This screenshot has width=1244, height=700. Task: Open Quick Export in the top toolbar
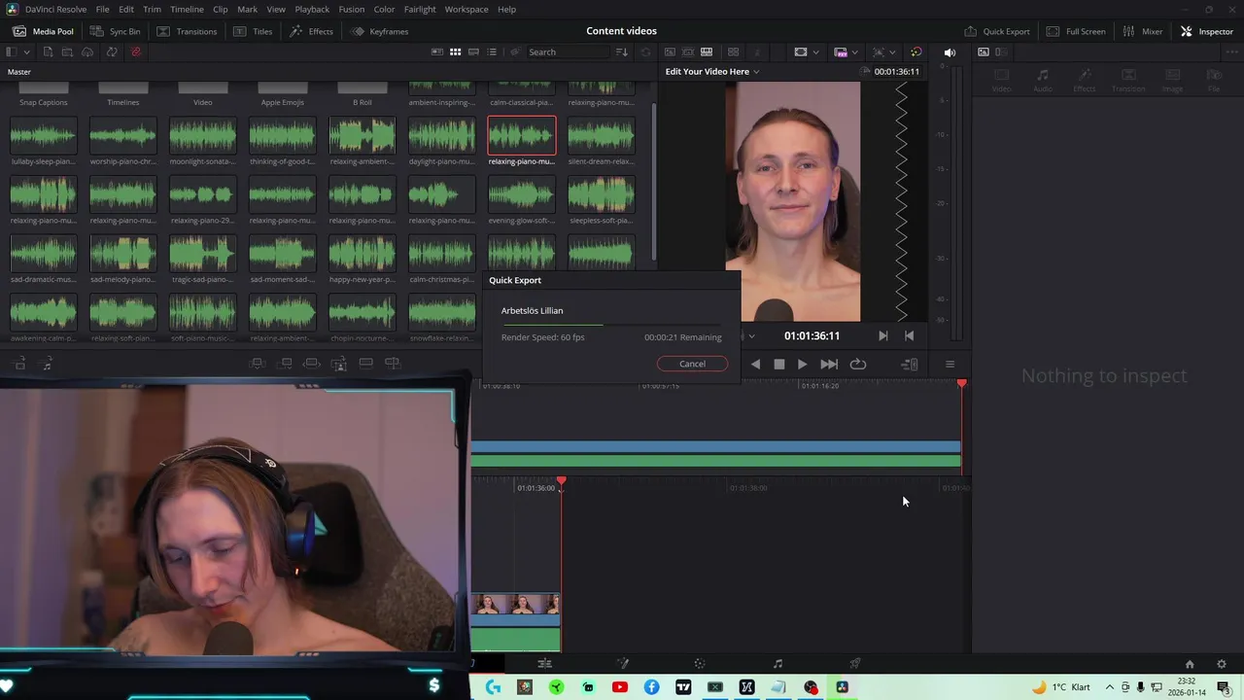(x=997, y=31)
